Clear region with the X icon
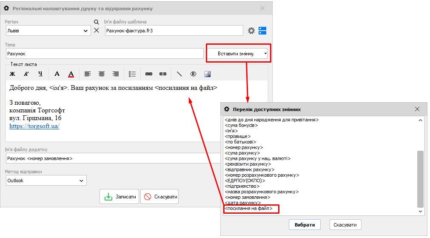 click(x=96, y=31)
